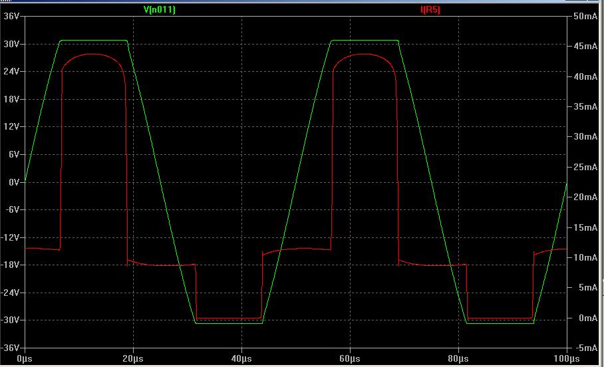Click the -36V left axis label
The width and height of the screenshot is (604, 367).
9,348
